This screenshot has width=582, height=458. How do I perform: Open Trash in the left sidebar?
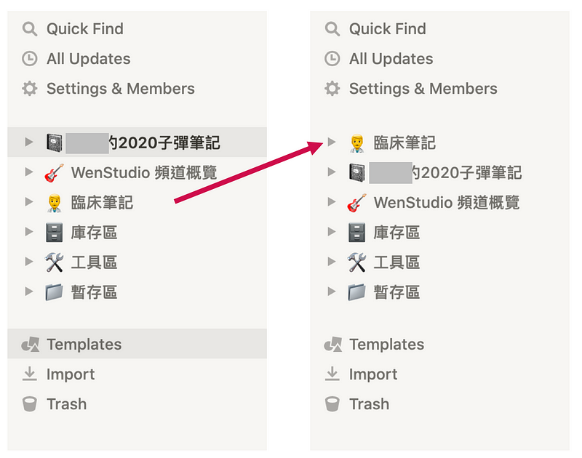pyautogui.click(x=67, y=404)
